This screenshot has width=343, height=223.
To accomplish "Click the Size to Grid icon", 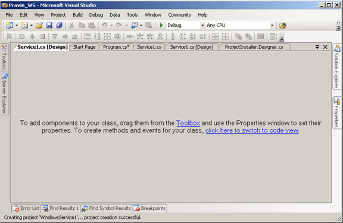I will coord(117,36).
